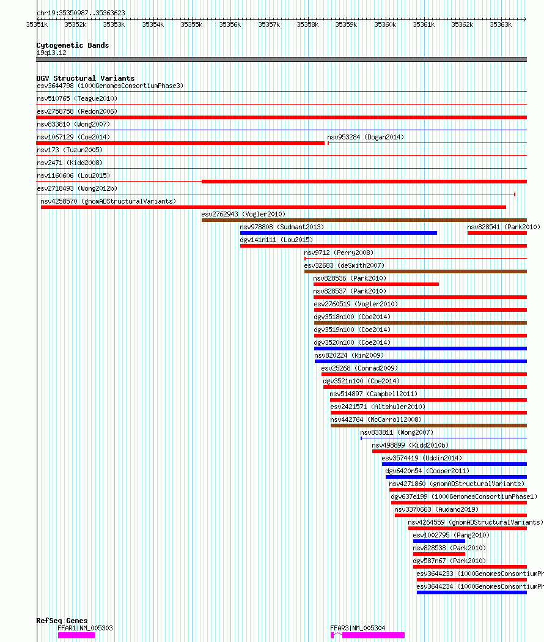Click dgv3519n100 (Coe2014) variant label
Image resolution: width=544 pixels, height=642 pixels.
(352, 330)
